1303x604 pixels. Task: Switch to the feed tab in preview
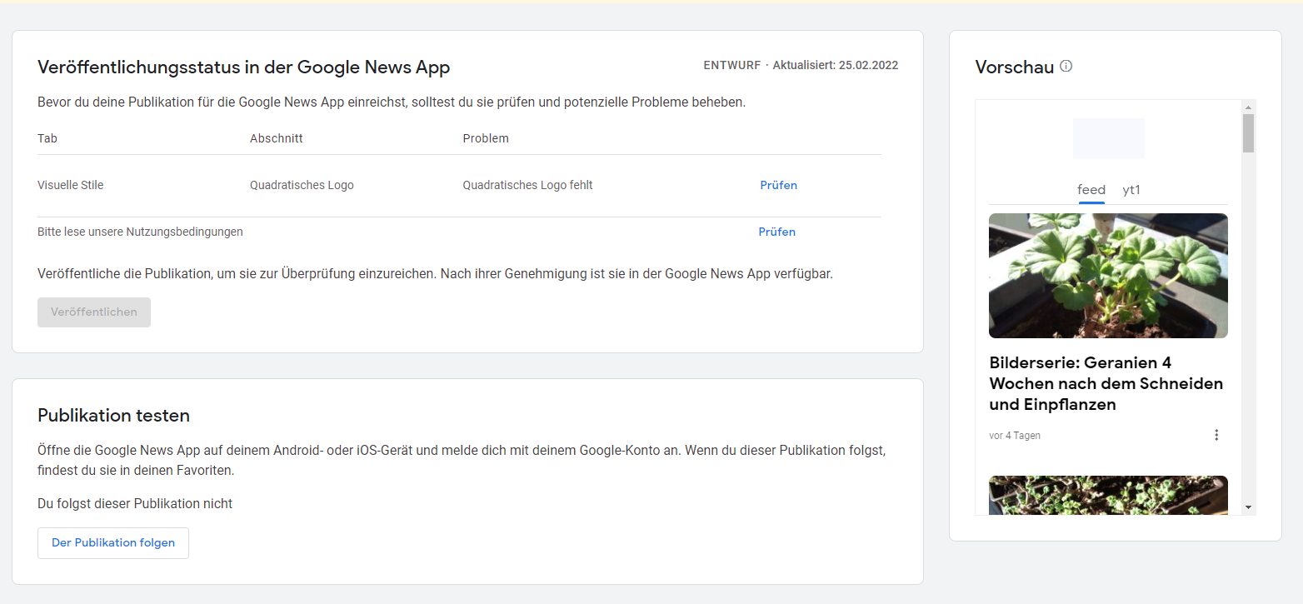[1091, 190]
